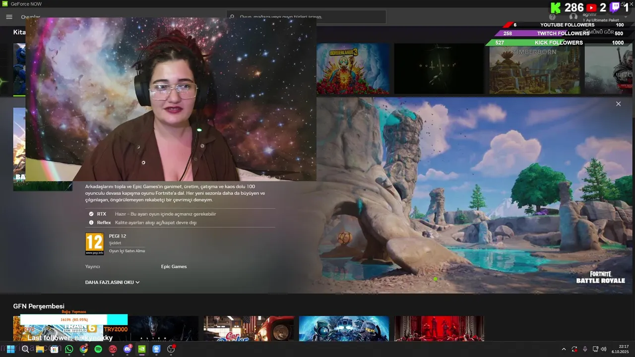Open the support headset icon
The image size is (635, 357).
[573, 17]
